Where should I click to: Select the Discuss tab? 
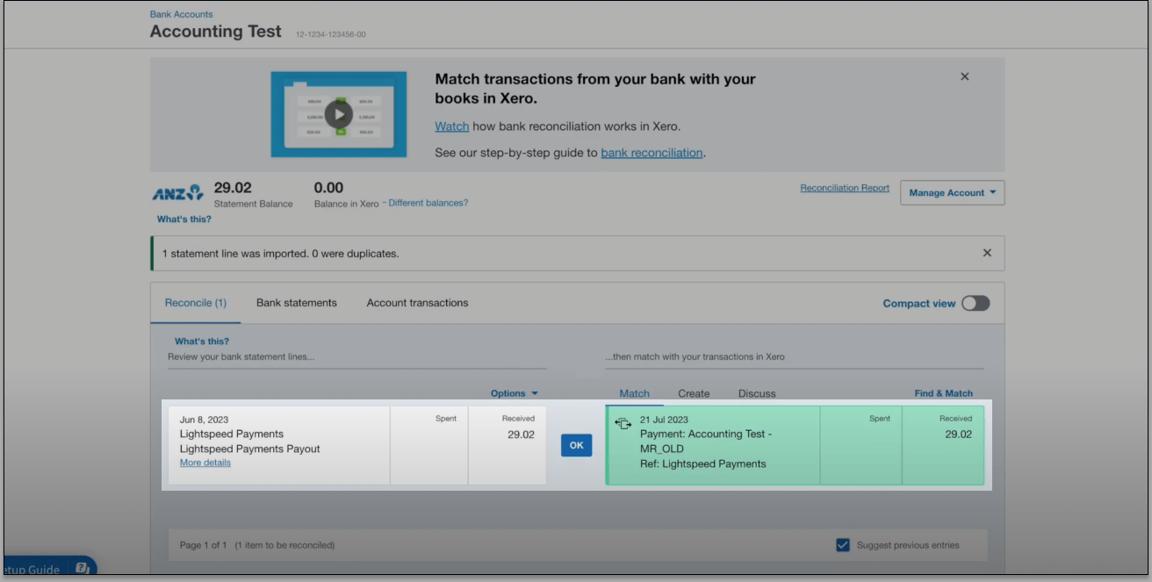click(757, 393)
